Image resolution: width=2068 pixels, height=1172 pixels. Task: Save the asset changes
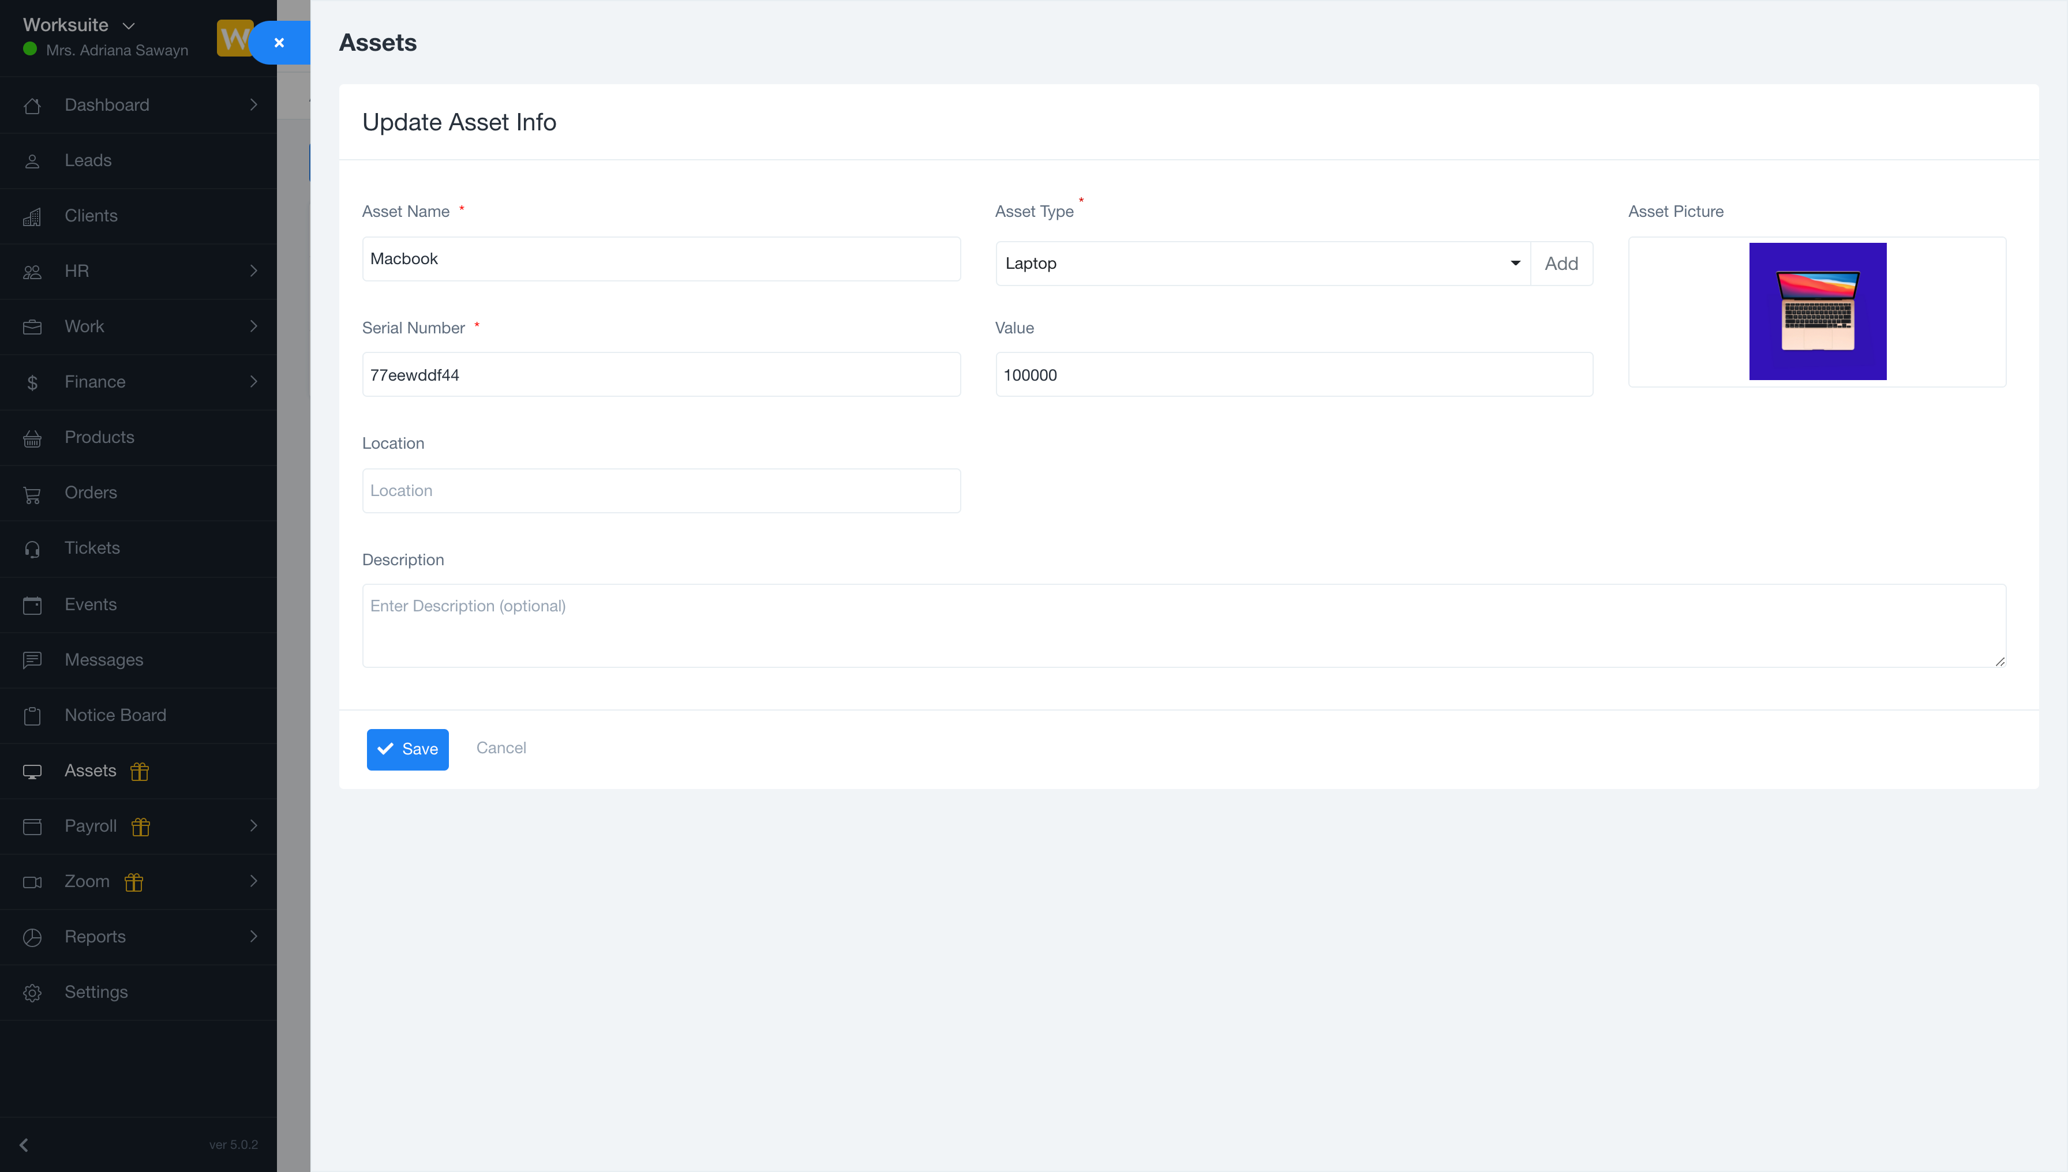407,749
